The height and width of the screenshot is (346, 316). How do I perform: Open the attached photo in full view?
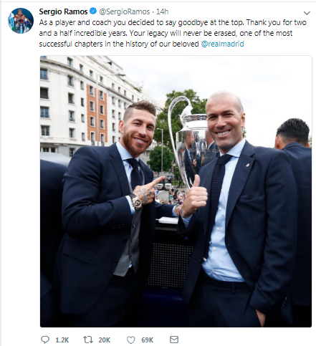coord(176,191)
